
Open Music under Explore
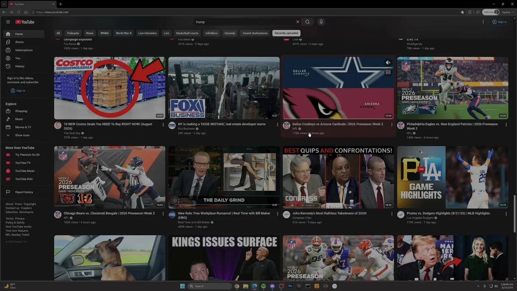[24, 119]
